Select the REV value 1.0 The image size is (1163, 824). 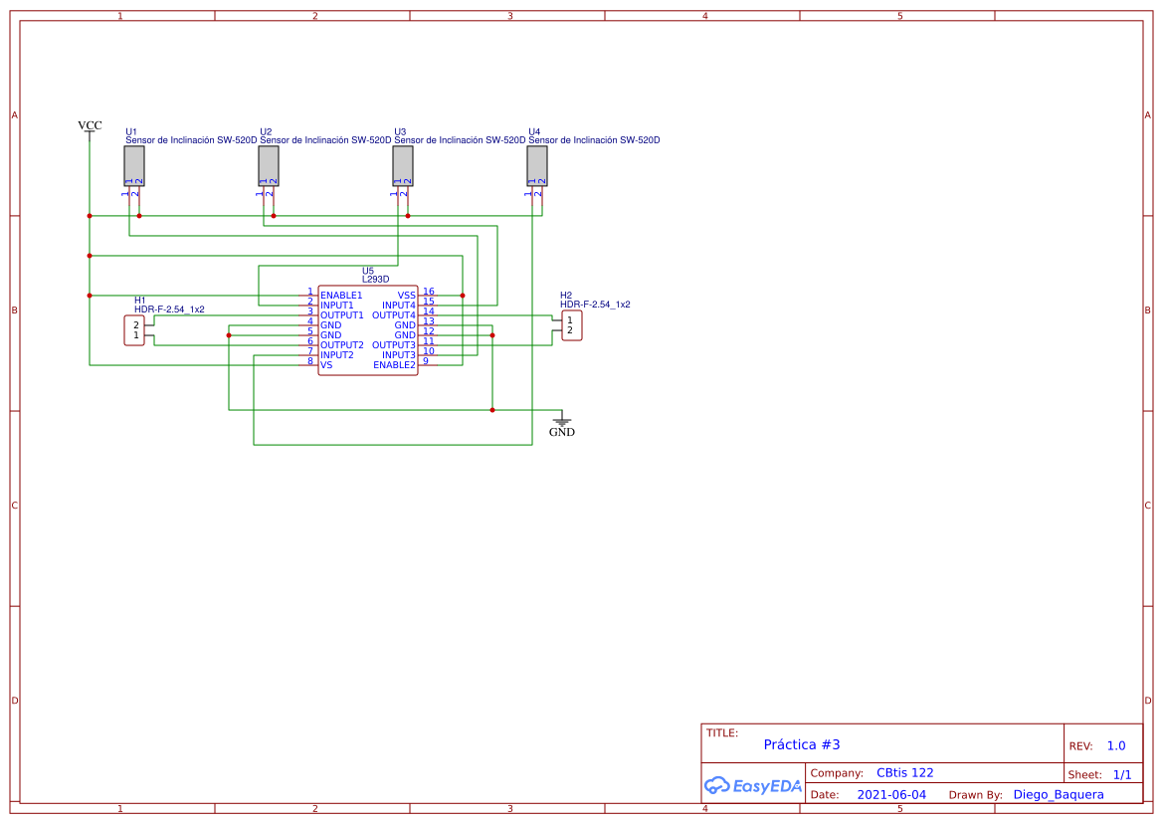[1115, 746]
